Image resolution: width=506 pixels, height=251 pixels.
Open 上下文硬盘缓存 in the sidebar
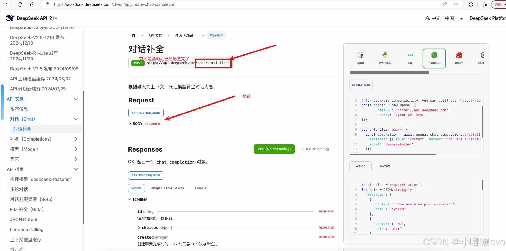pyautogui.click(x=26, y=240)
